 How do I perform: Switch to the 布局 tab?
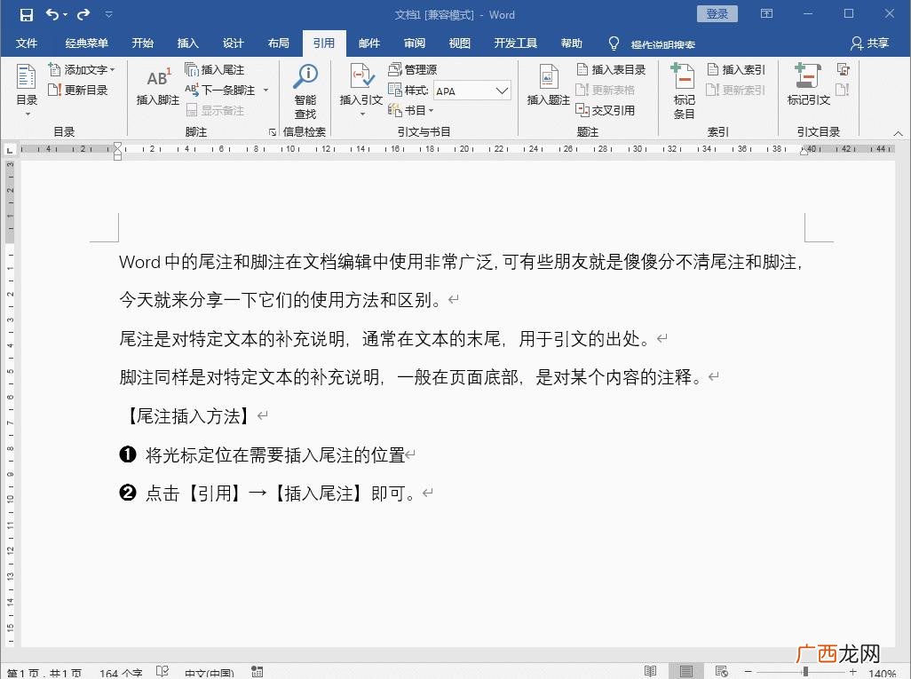tap(278, 43)
